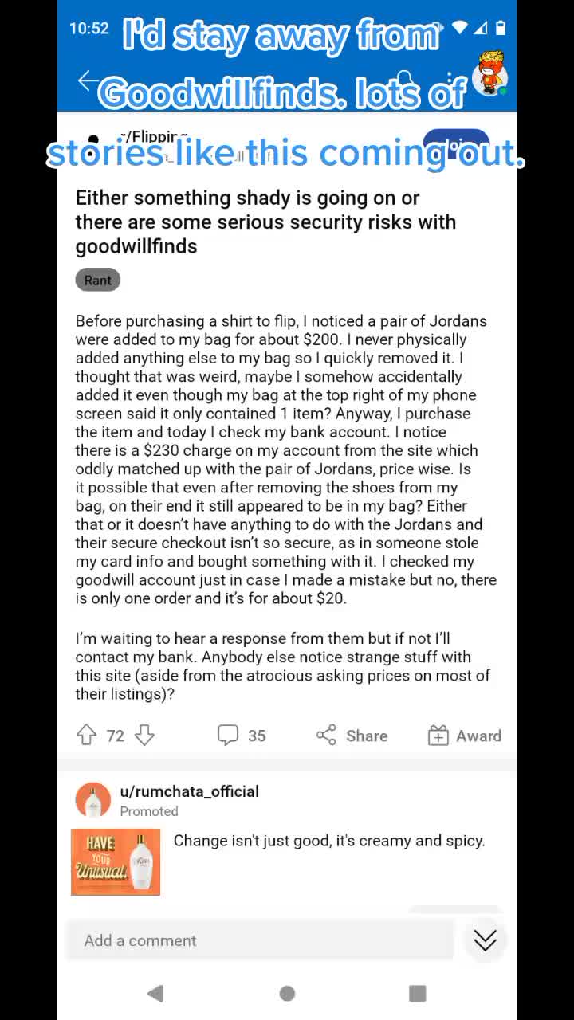Tap the Rant flair tag
This screenshot has height=1020, width=574.
point(98,280)
